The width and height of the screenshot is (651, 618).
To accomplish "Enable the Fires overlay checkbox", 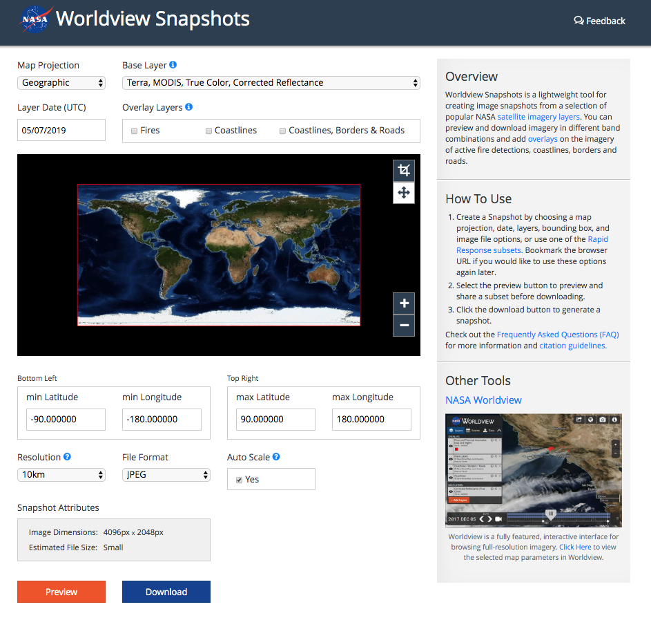I will click(x=134, y=131).
